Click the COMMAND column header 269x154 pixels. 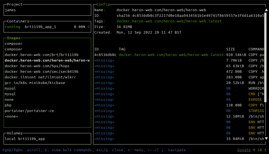(256, 49)
